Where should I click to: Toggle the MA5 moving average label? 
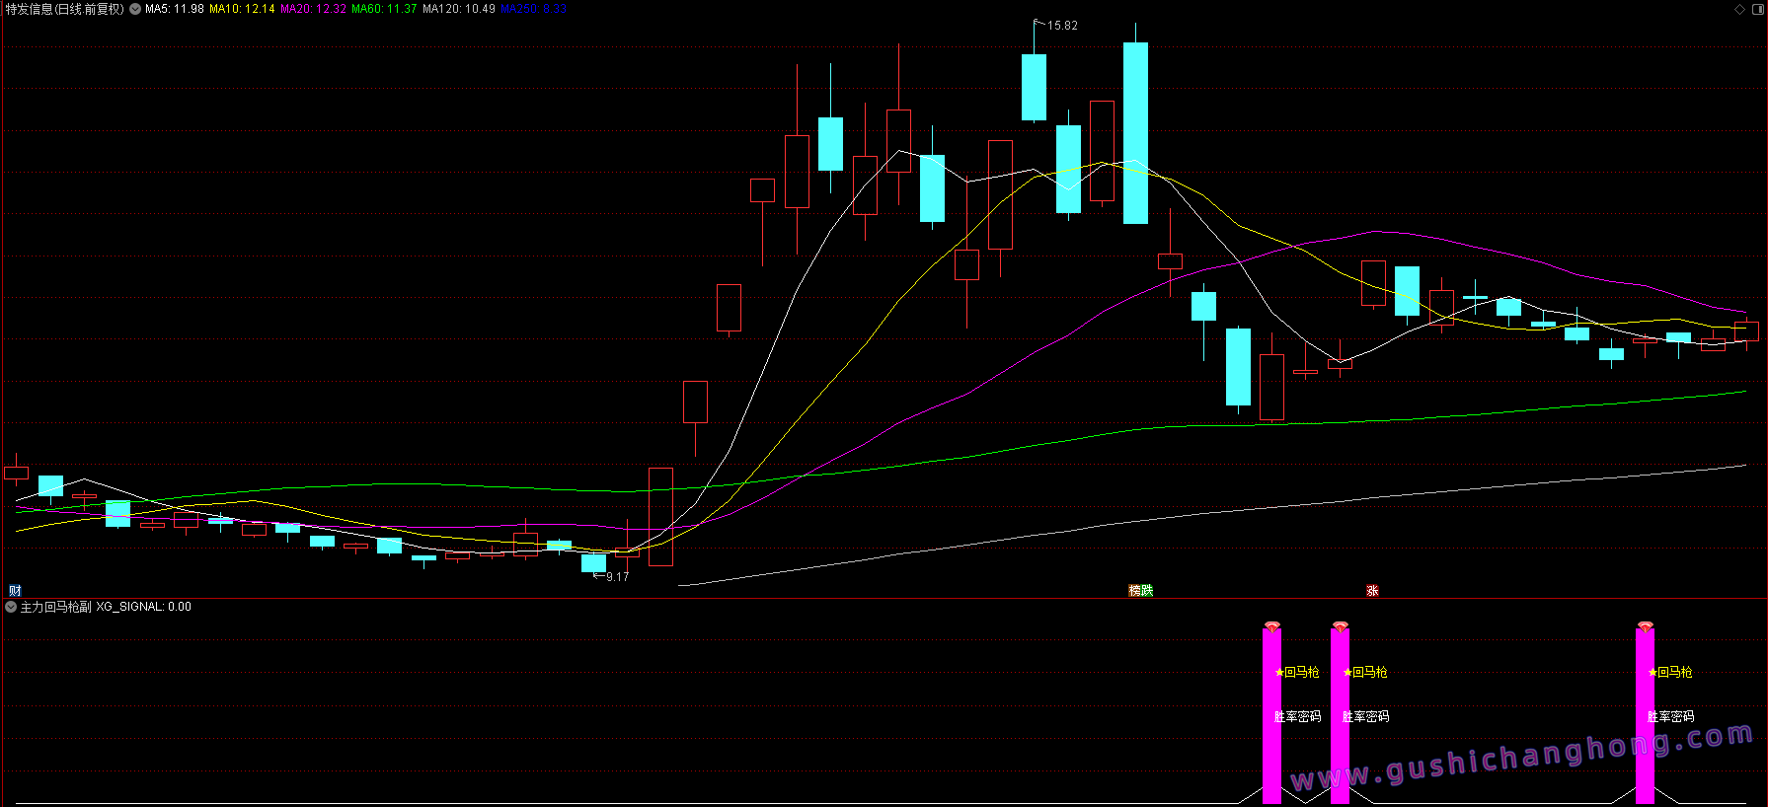[175, 9]
